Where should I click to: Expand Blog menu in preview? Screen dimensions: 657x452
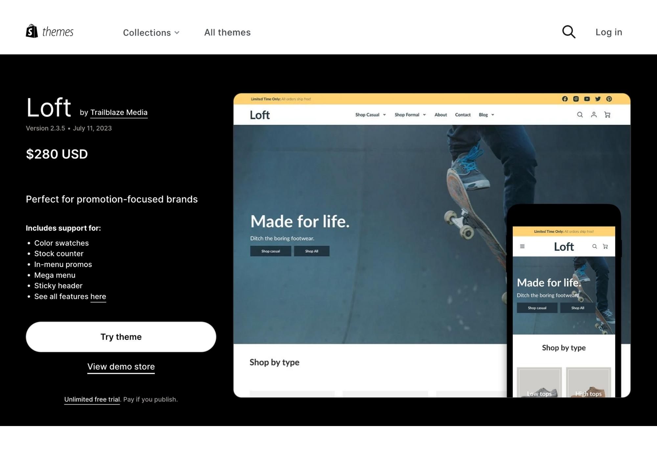[x=487, y=115]
